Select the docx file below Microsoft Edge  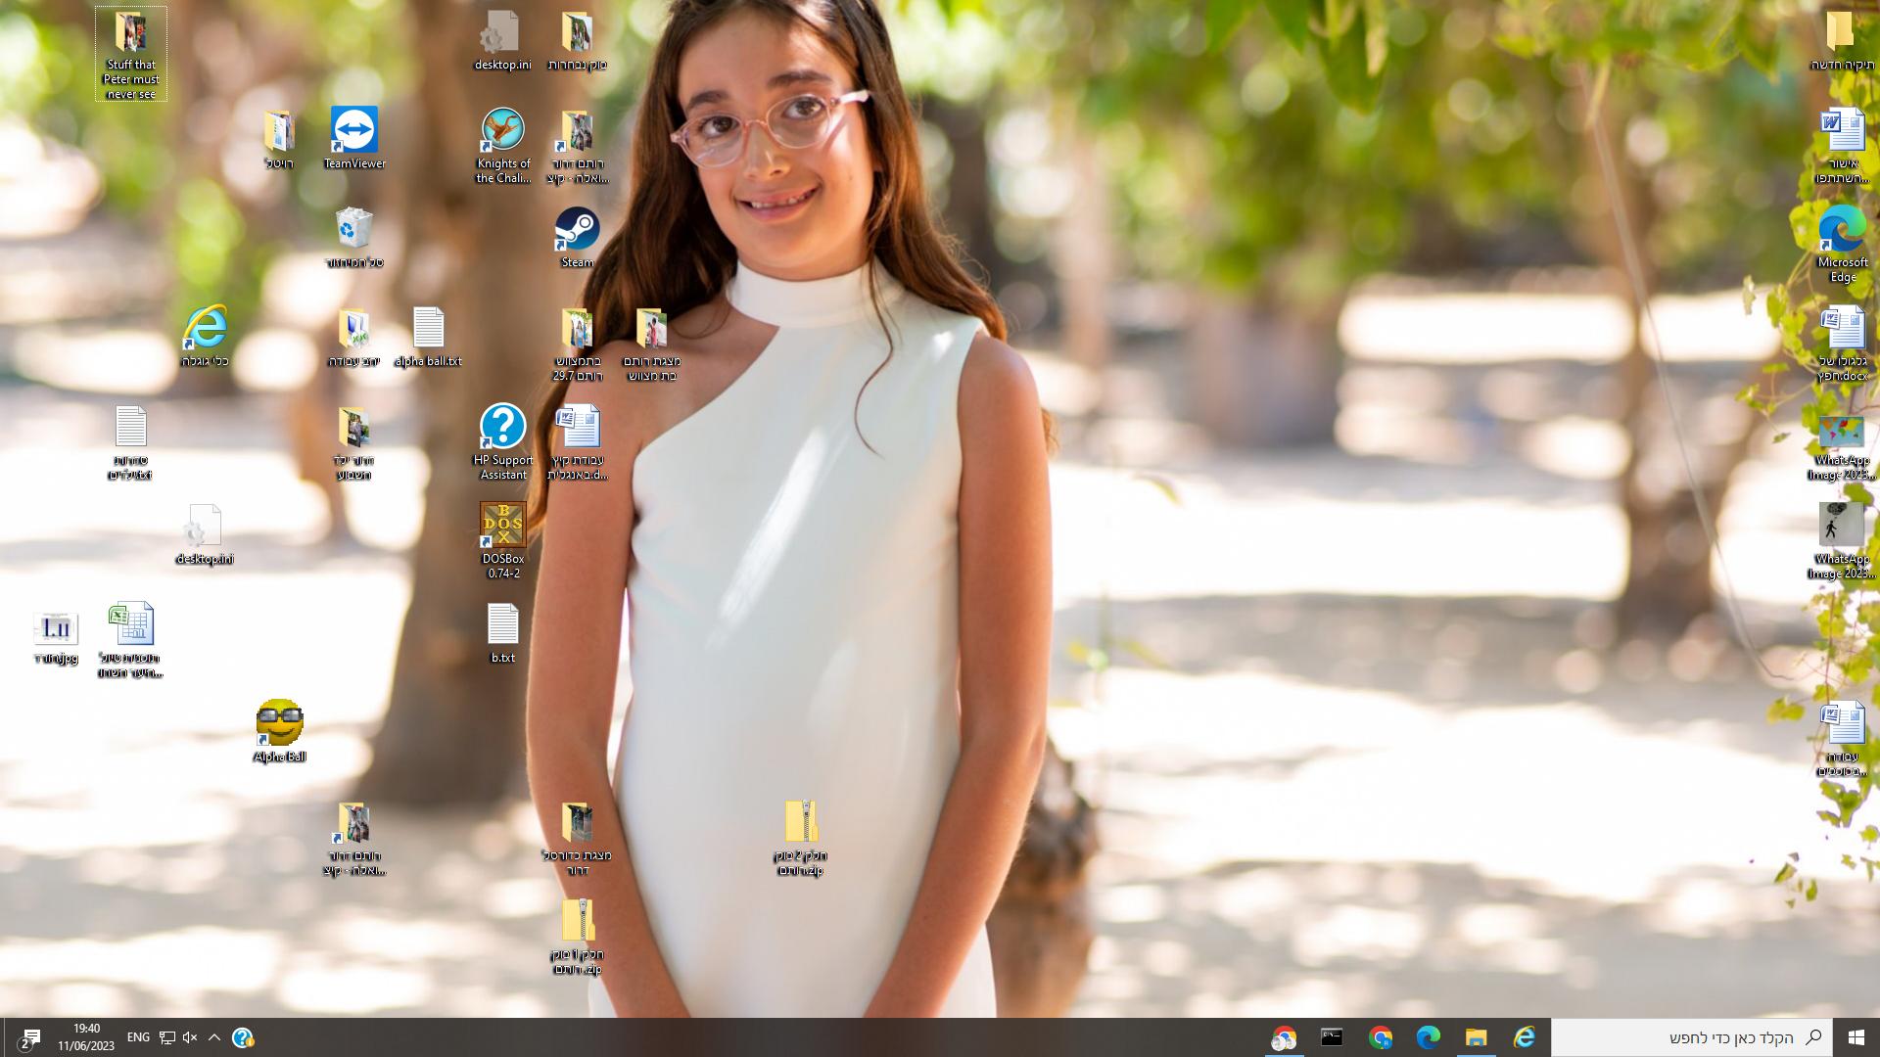pos(1843,344)
